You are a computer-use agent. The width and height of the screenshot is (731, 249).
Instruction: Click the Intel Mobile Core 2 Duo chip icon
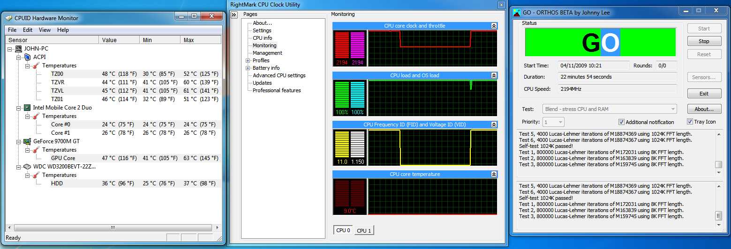click(x=27, y=108)
